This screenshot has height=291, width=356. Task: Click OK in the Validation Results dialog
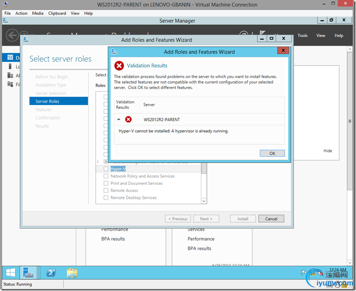[x=272, y=153]
